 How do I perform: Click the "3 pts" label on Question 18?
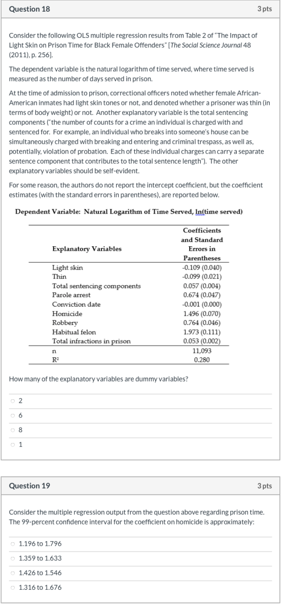[x=264, y=9]
